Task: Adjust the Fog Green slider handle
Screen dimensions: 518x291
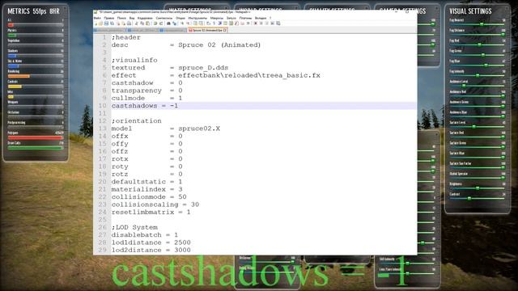Action: [483, 55]
